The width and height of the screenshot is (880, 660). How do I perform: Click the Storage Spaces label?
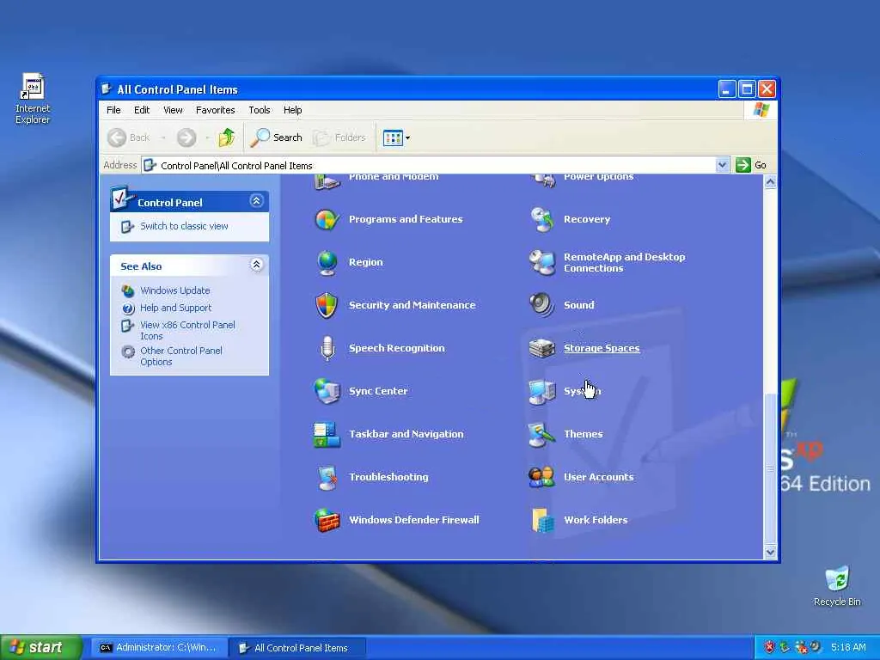tap(602, 348)
